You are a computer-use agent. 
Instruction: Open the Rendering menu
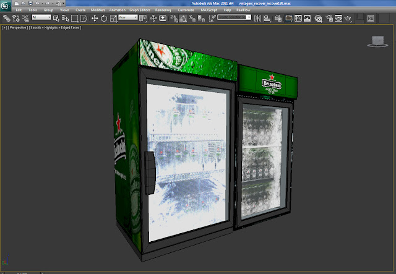163,10
